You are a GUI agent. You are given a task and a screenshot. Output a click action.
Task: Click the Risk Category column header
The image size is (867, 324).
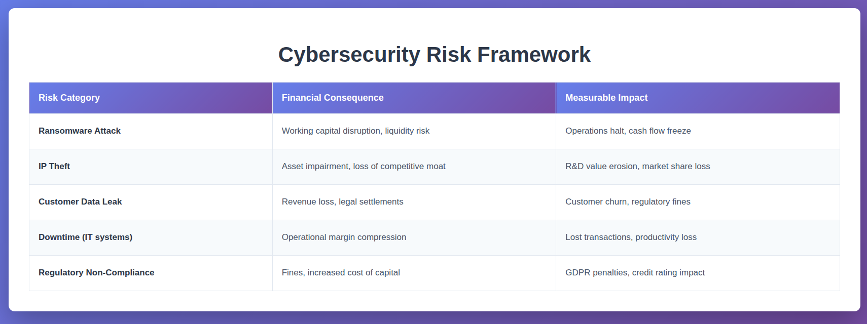tap(69, 98)
